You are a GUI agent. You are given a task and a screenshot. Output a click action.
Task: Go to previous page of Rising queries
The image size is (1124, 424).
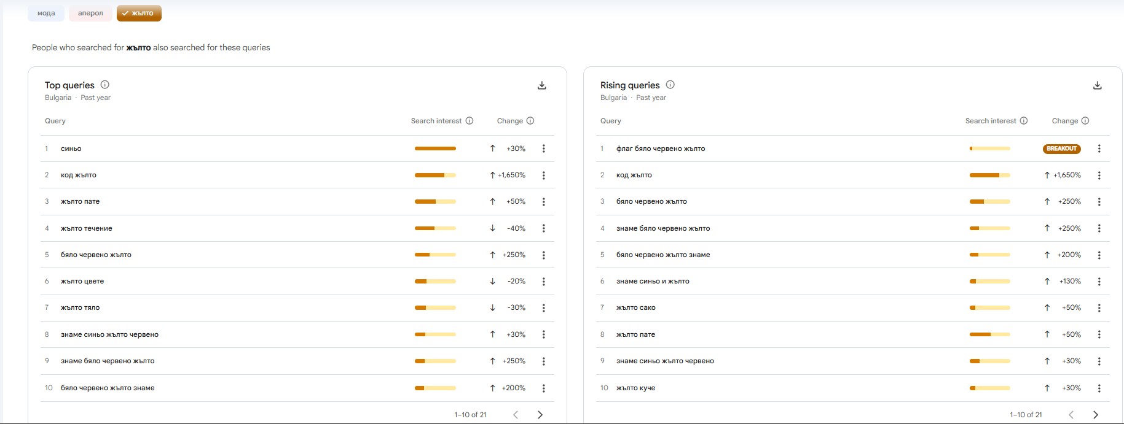pyautogui.click(x=1071, y=415)
